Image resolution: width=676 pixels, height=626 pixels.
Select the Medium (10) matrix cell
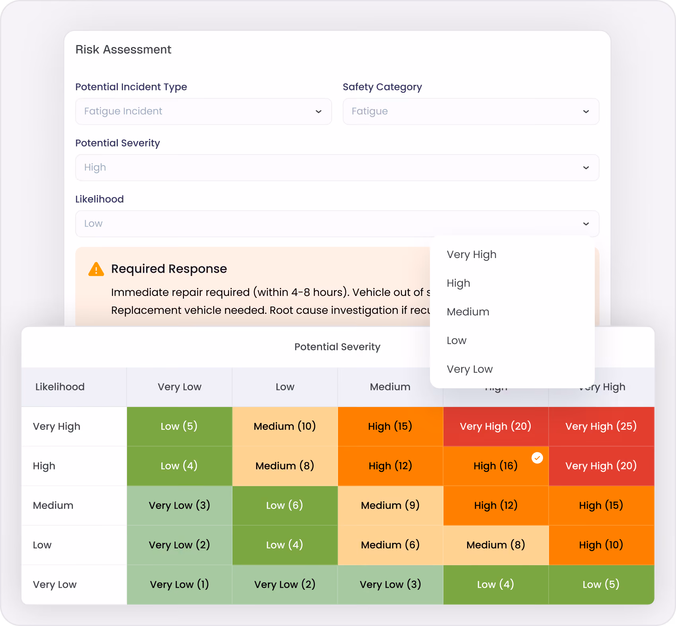[285, 426]
